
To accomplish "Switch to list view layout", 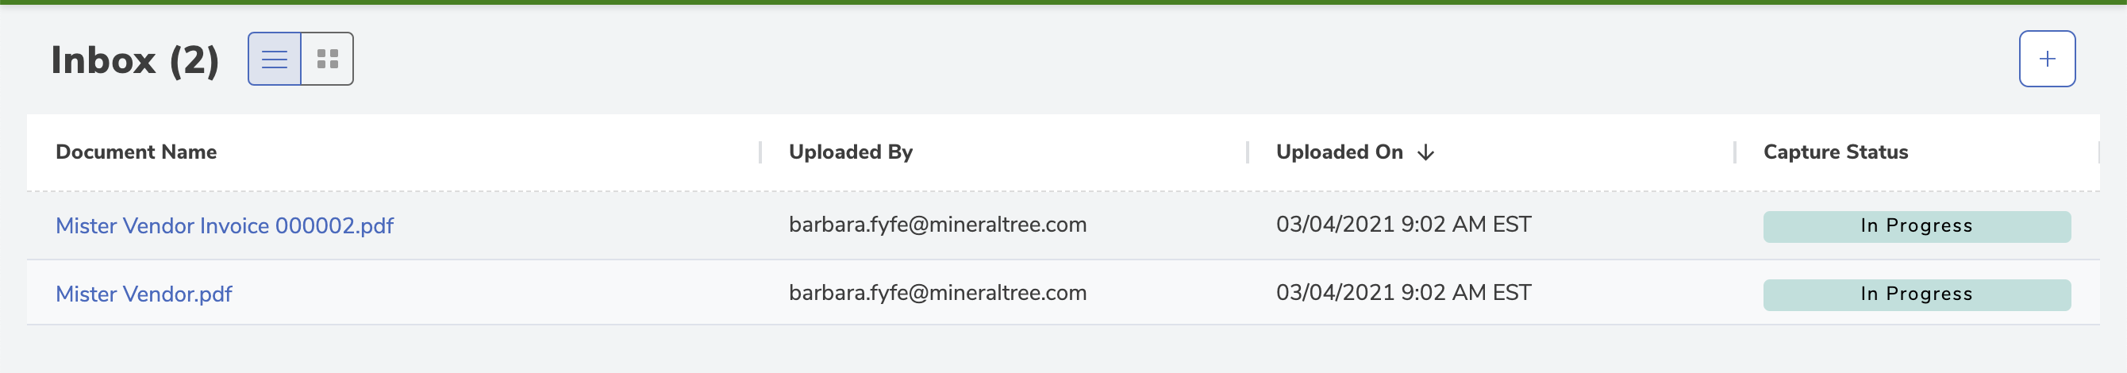I will pyautogui.click(x=274, y=59).
